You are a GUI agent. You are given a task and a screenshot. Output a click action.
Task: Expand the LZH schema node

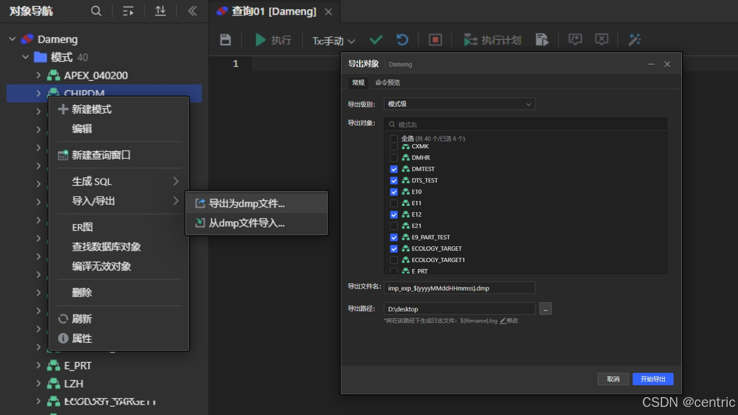click(x=38, y=383)
